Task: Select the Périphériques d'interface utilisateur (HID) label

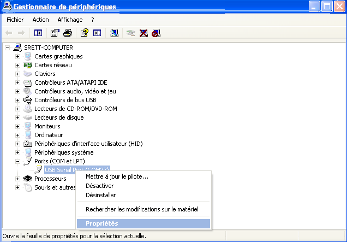Action: pyautogui.click(x=88, y=144)
